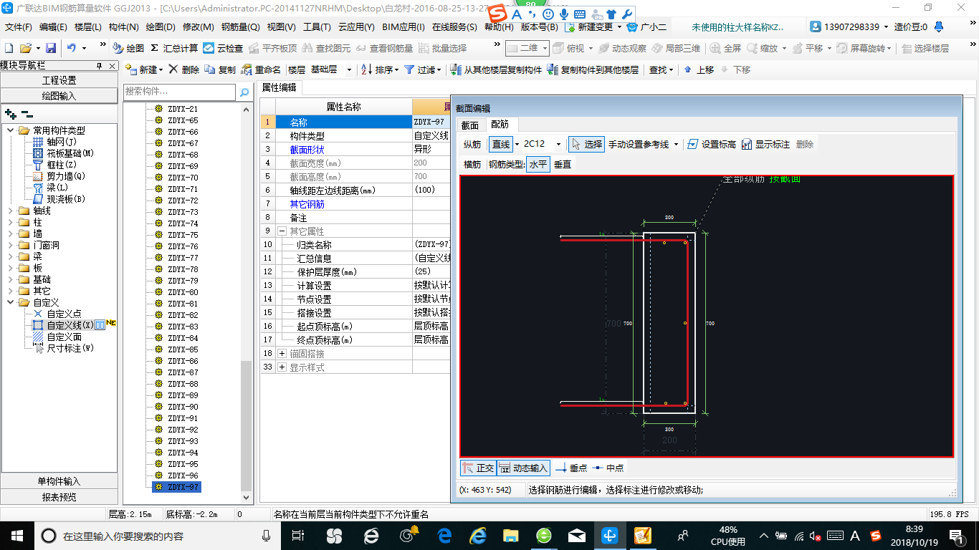The image size is (979, 550).
Task: Click the 工程设置 button
Action: pyautogui.click(x=59, y=80)
